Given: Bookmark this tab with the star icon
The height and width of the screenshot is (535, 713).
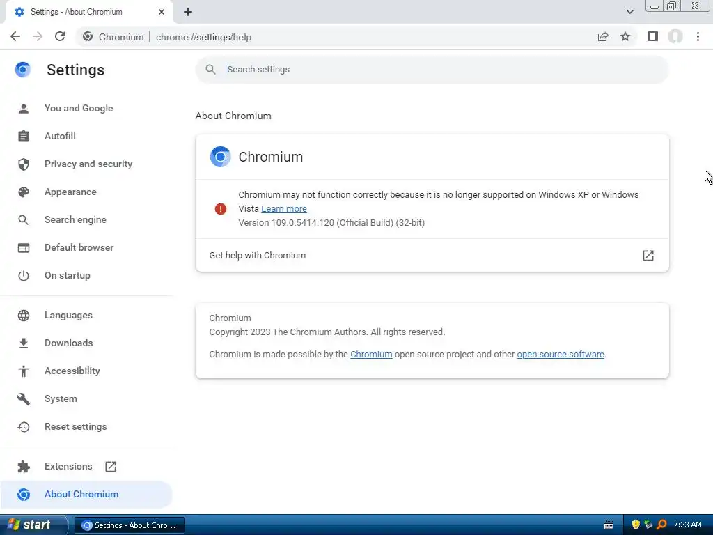Looking at the screenshot, I should tap(625, 36).
